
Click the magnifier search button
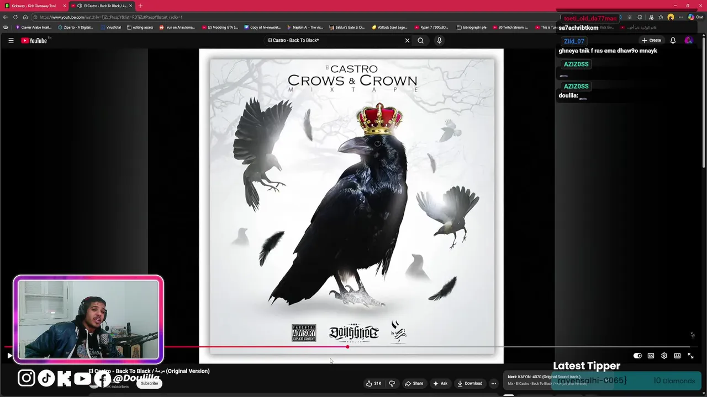tap(420, 40)
